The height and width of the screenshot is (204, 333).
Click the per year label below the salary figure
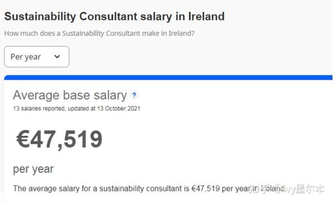click(33, 169)
